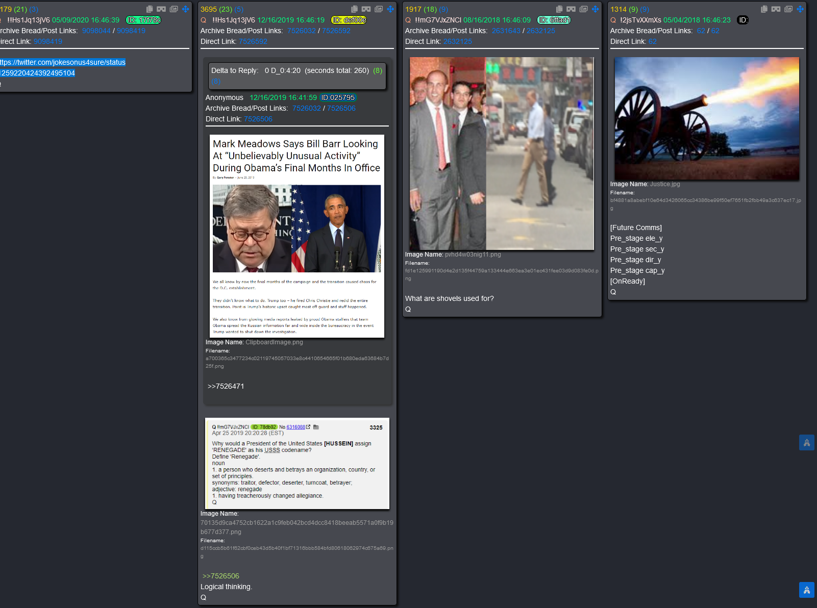Click the move arrows icon on post 3695

tap(390, 9)
